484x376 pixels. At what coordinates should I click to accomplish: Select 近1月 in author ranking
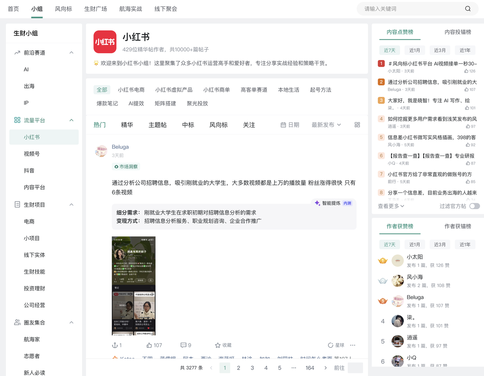[415, 245]
